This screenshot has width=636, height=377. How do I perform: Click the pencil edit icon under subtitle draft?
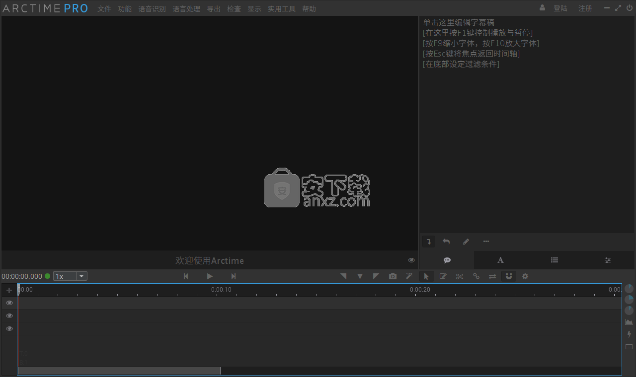[466, 242]
